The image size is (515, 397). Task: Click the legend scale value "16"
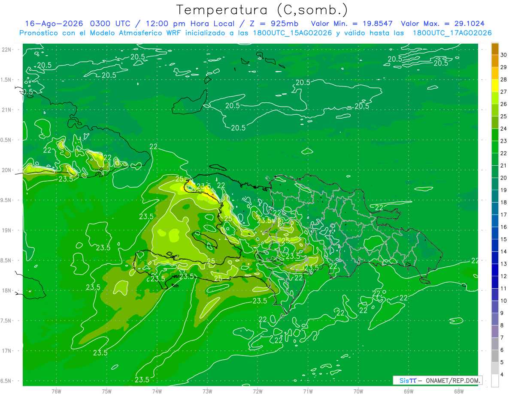tap(504, 227)
